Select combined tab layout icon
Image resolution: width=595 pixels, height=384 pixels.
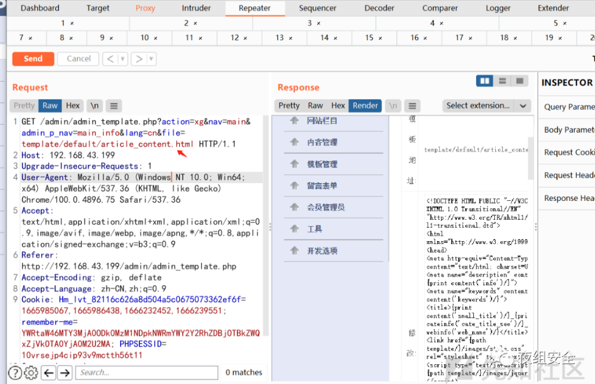pos(520,81)
